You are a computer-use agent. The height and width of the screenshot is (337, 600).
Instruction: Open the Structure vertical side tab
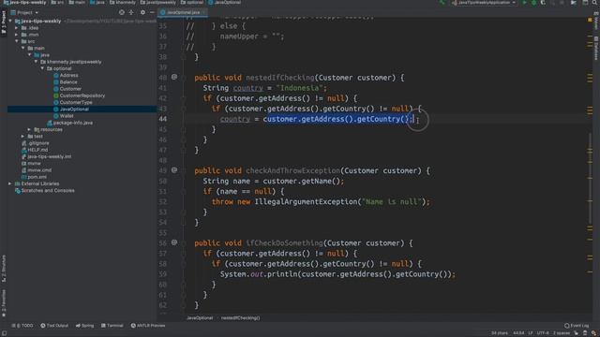click(x=4, y=269)
